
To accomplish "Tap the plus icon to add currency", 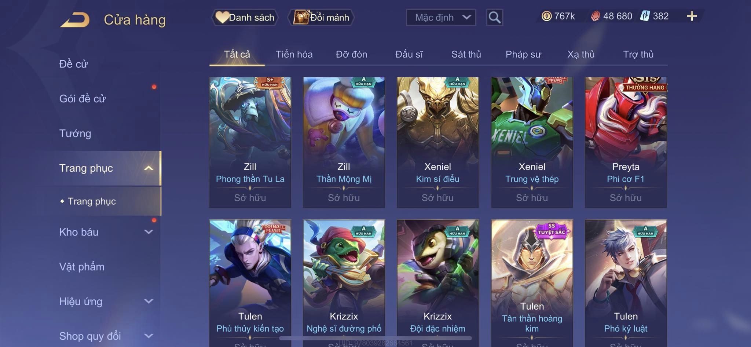I will coord(692,16).
